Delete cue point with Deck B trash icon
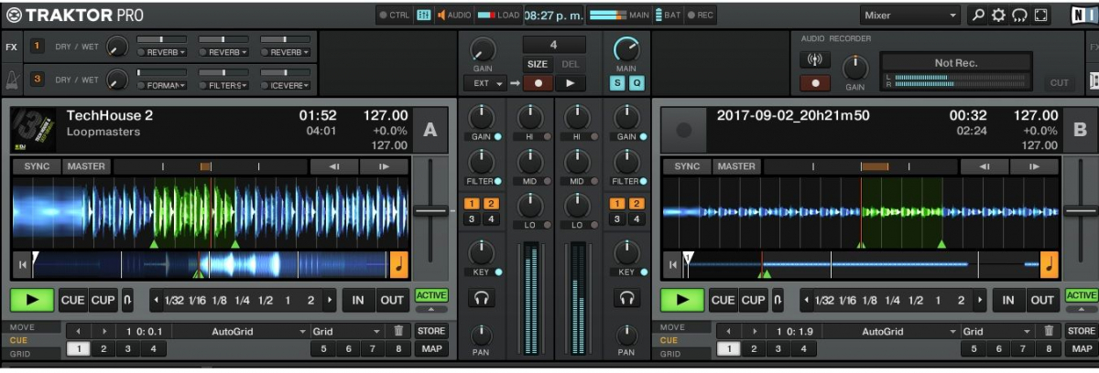This screenshot has width=1099, height=373. click(x=1049, y=331)
